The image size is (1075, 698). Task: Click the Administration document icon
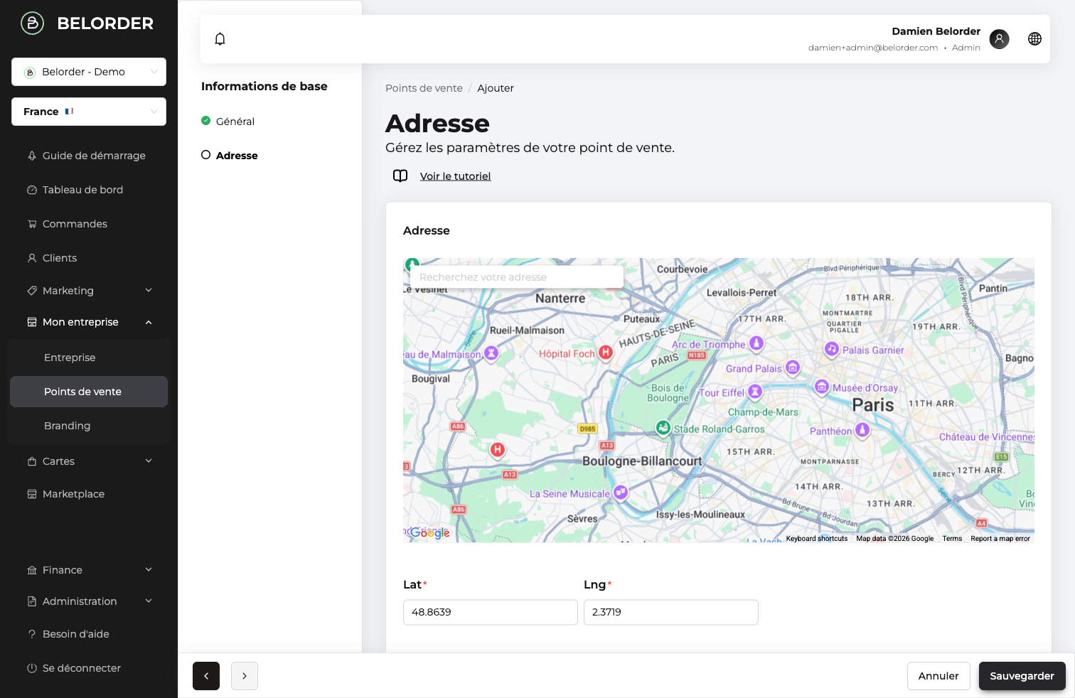32,601
